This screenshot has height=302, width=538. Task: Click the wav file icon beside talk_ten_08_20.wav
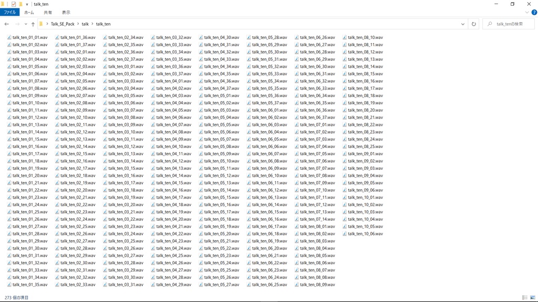(x=345, y=110)
